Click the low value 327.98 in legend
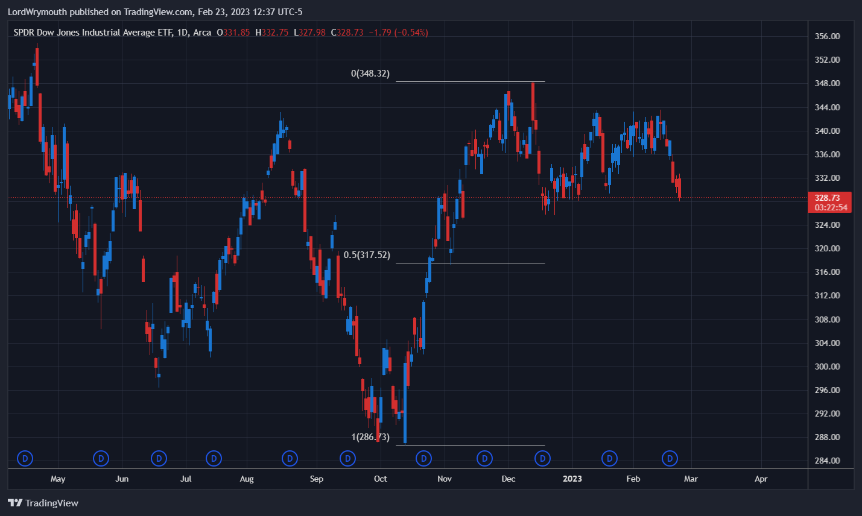The width and height of the screenshot is (862, 516). (x=312, y=33)
